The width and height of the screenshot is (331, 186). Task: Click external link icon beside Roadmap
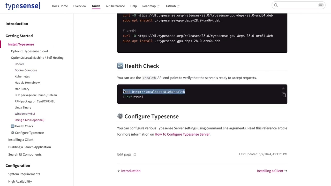tap(158, 6)
